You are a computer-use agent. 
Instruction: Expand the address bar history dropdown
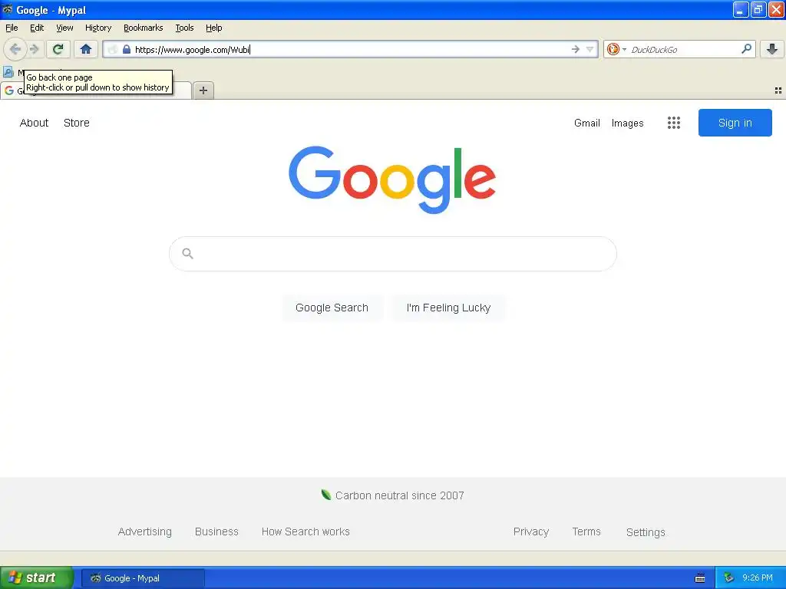[x=590, y=49]
